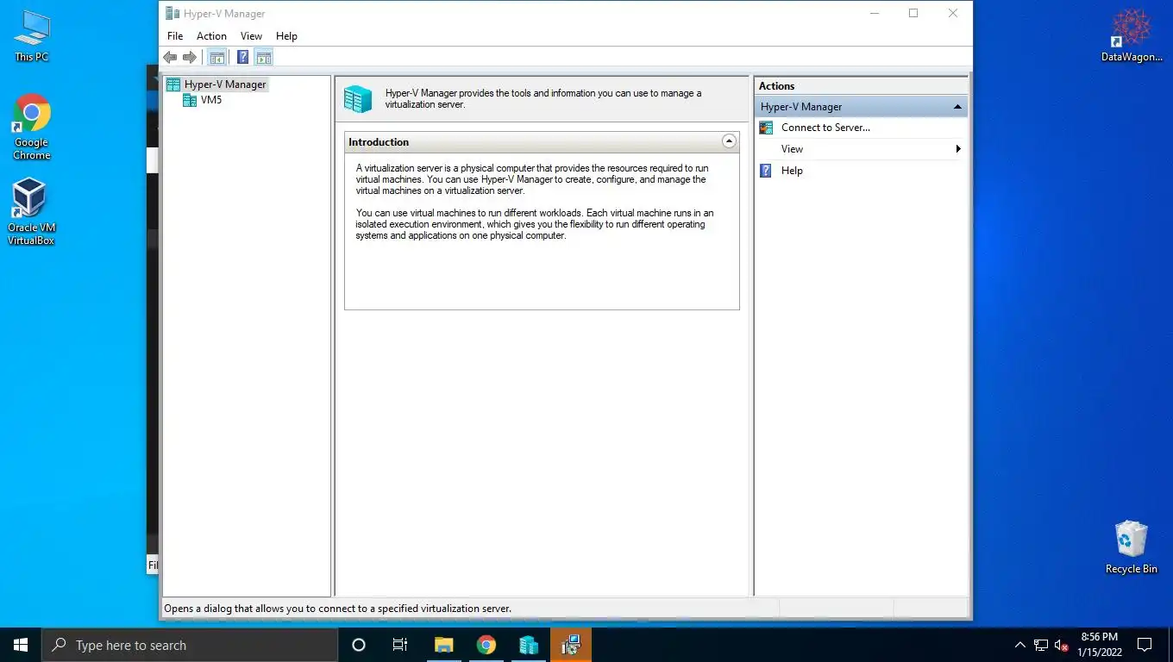The height and width of the screenshot is (662, 1173).
Task: Close the Hyper-V Manager window
Action: (x=953, y=13)
